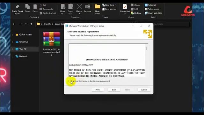Viewport: 204px width, 115px height.
Task: Open the Easy access dropdown
Action: pos(110,9)
